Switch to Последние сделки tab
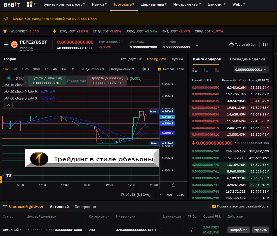The width and height of the screenshot is (277, 236). pos(247,59)
